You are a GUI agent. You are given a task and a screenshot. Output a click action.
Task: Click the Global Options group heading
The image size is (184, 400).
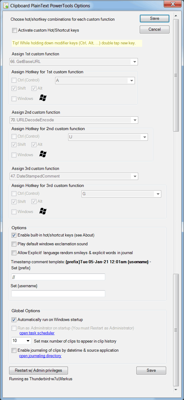pyautogui.click(x=26, y=311)
